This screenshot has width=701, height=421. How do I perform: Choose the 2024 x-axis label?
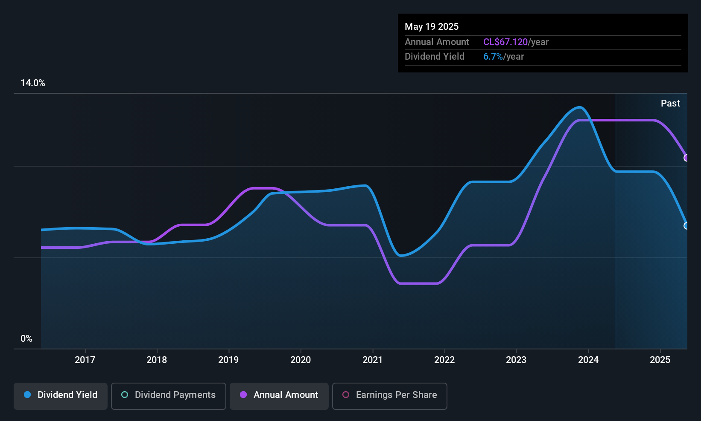(x=588, y=360)
